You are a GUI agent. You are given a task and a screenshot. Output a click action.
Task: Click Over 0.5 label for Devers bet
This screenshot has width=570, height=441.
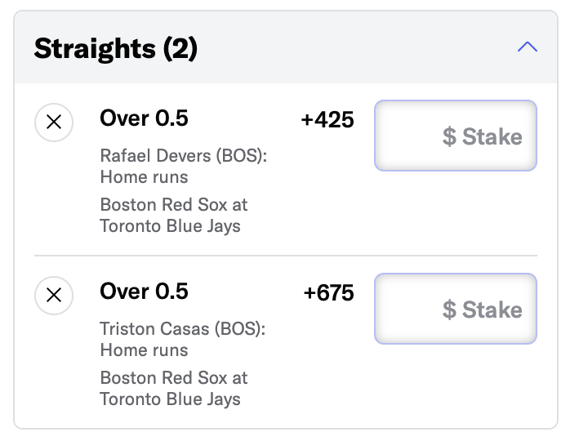click(144, 118)
